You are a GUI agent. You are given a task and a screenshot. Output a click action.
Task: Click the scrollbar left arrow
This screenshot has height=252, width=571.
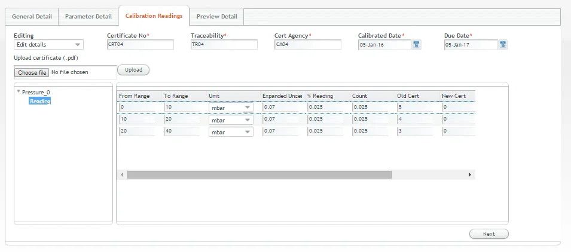coord(122,175)
